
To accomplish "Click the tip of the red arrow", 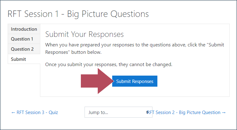I will tap(113, 81).
